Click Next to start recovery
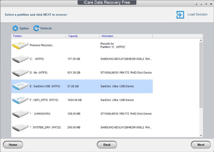 [201, 145]
